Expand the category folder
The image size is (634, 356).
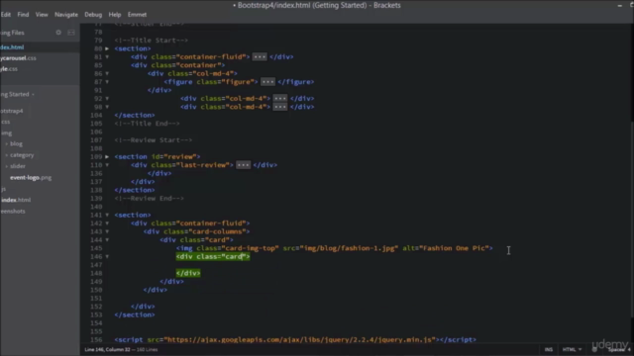point(22,155)
